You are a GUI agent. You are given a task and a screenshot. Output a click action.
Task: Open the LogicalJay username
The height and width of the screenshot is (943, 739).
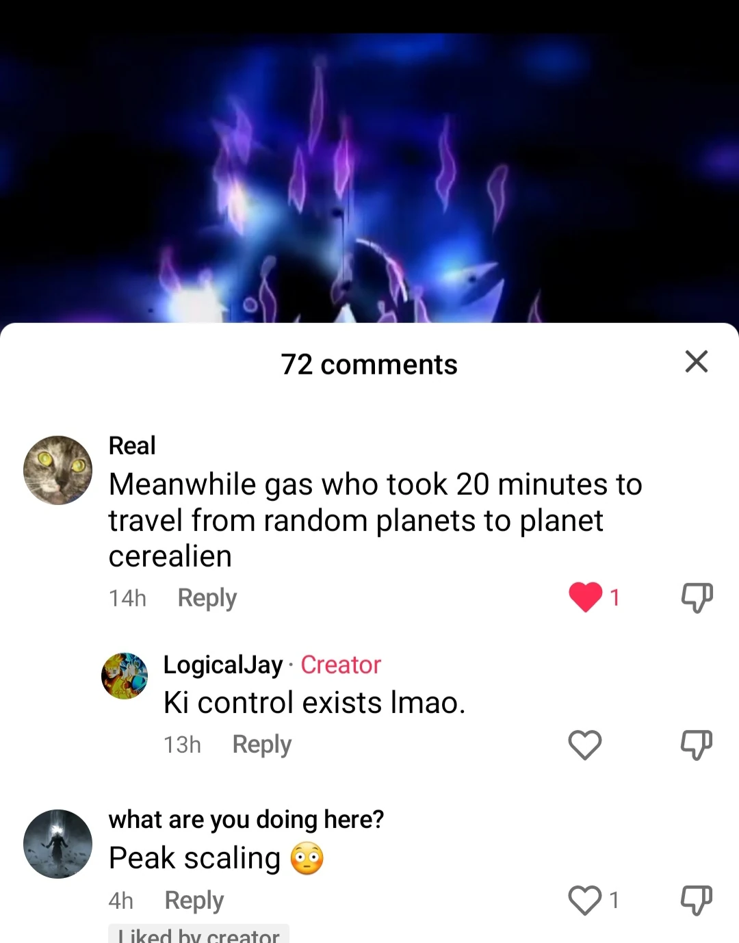pos(223,664)
